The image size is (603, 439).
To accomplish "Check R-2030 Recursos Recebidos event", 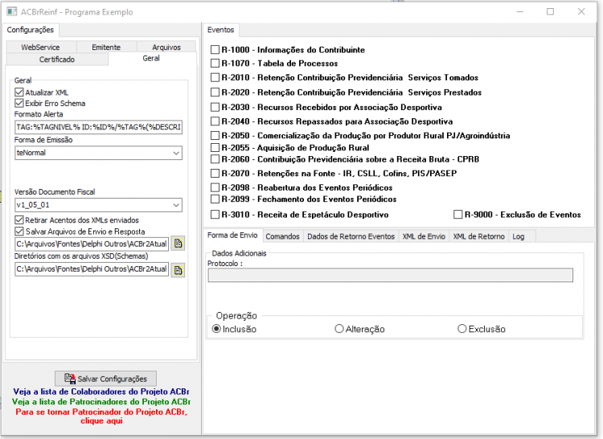I will tap(215, 107).
